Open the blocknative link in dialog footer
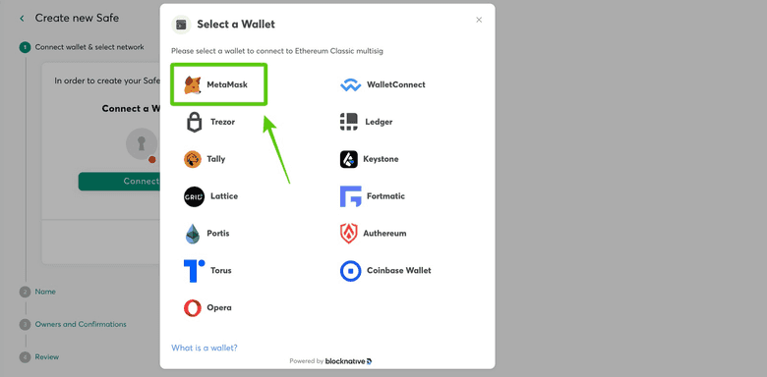This screenshot has height=377, width=767. pyautogui.click(x=349, y=361)
